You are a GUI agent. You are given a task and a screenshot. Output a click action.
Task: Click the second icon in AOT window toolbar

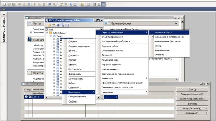[x=54, y=25]
